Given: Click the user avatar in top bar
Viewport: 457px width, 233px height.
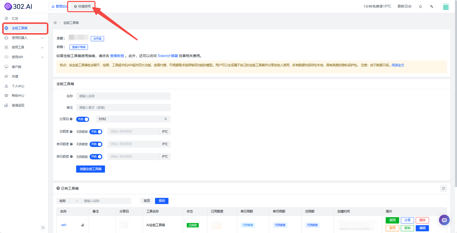Looking at the screenshot, I should 446,6.
